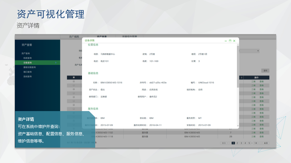Open 连线查询 in the sidebar

pos(28,76)
